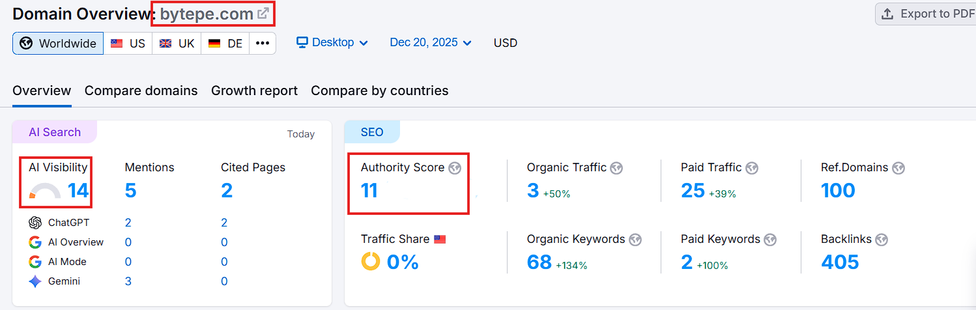Click globe icon next to Paid Traffic
The image size is (976, 310).
[752, 168]
